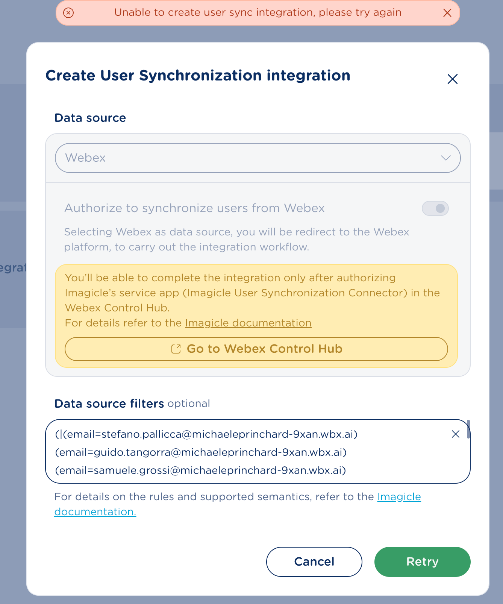Clear the data source filters with the X icon
Image resolution: width=503 pixels, height=604 pixels.
[455, 434]
